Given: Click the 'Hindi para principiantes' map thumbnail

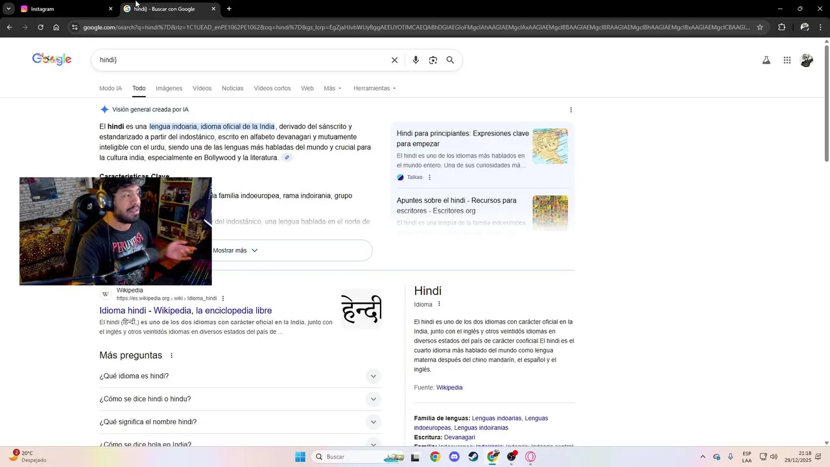Looking at the screenshot, I should 550,146.
